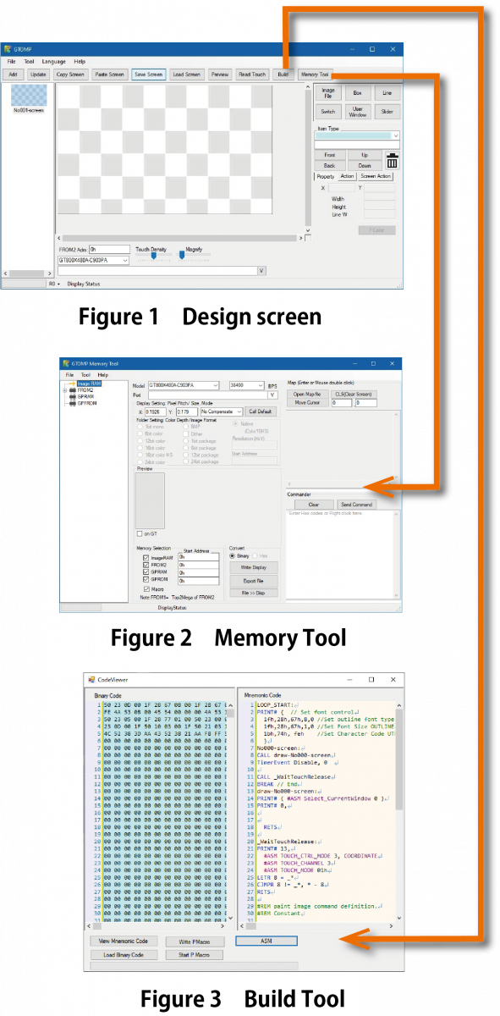Select the Binary convert radio button
The image size is (500, 1016).
tap(233, 555)
